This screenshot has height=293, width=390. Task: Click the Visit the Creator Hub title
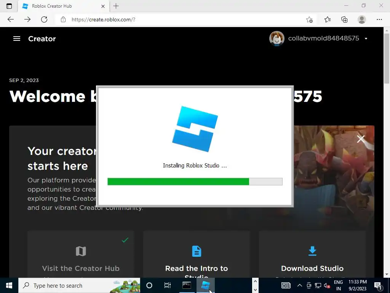81,268
